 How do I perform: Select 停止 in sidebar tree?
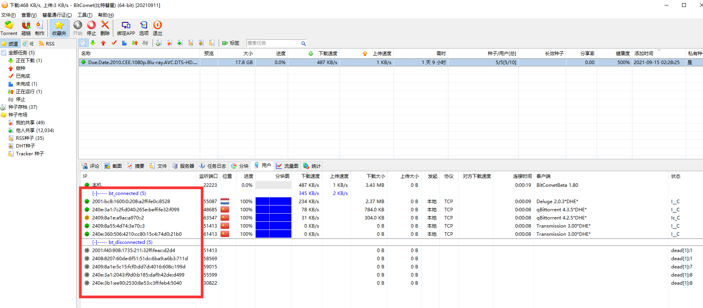tap(17, 99)
